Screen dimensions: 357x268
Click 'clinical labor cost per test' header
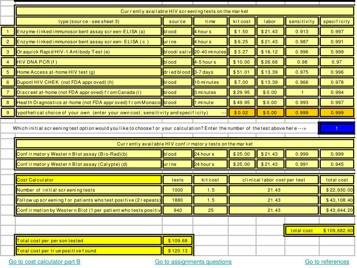click(273, 180)
